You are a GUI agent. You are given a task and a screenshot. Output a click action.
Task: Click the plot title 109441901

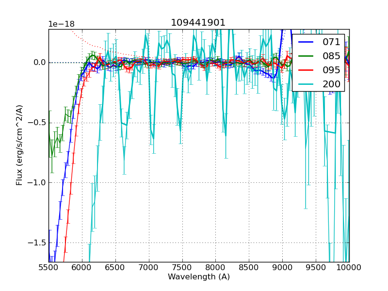198,23
